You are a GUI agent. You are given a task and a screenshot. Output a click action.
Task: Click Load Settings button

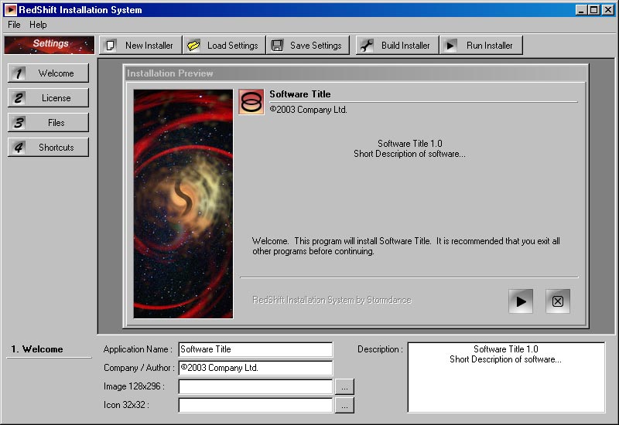pyautogui.click(x=224, y=46)
